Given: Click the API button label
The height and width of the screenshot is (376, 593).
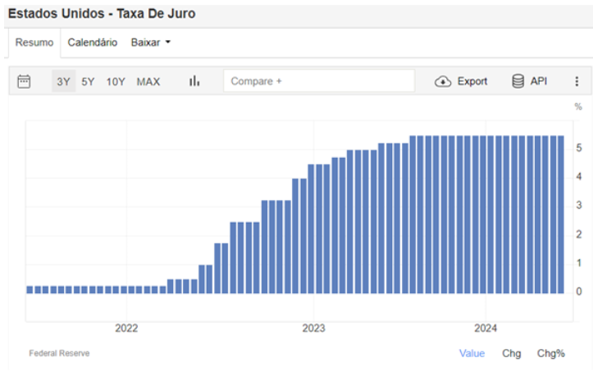Looking at the screenshot, I should (x=539, y=81).
